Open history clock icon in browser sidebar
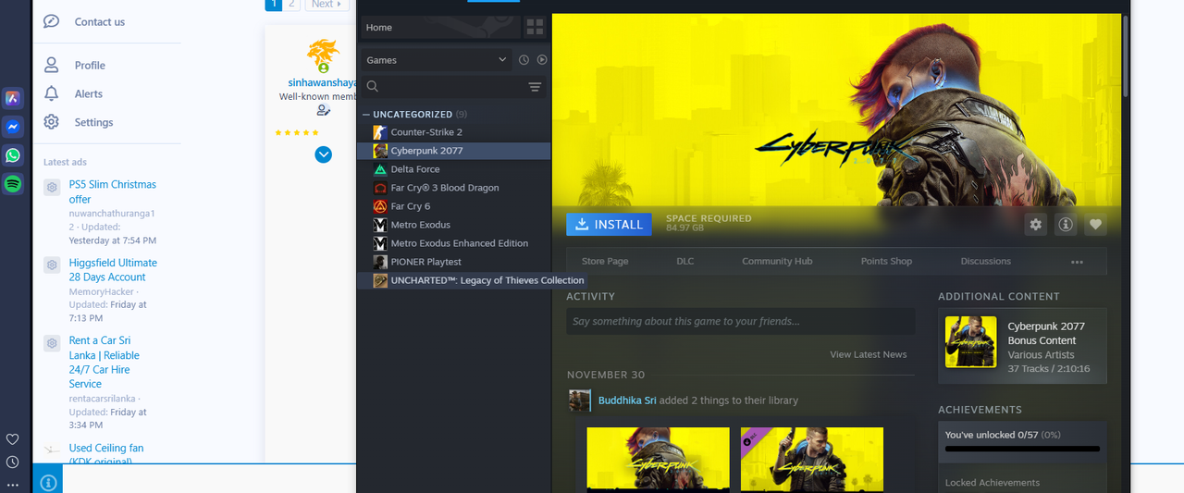This screenshot has width=1184, height=493. point(13,462)
